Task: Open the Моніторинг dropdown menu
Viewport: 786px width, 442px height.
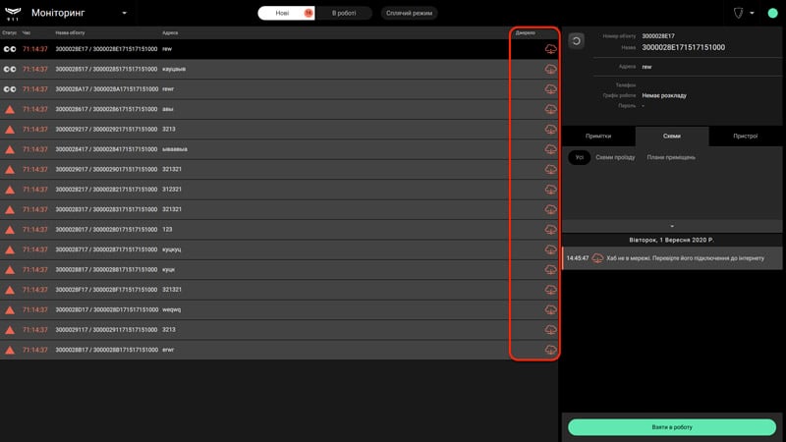Action: tap(125, 13)
